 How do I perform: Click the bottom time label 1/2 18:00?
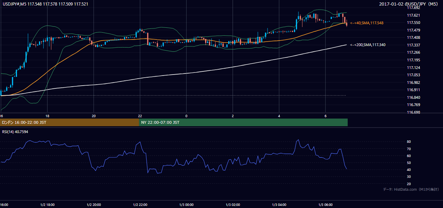pyautogui.click(x=47, y=205)
